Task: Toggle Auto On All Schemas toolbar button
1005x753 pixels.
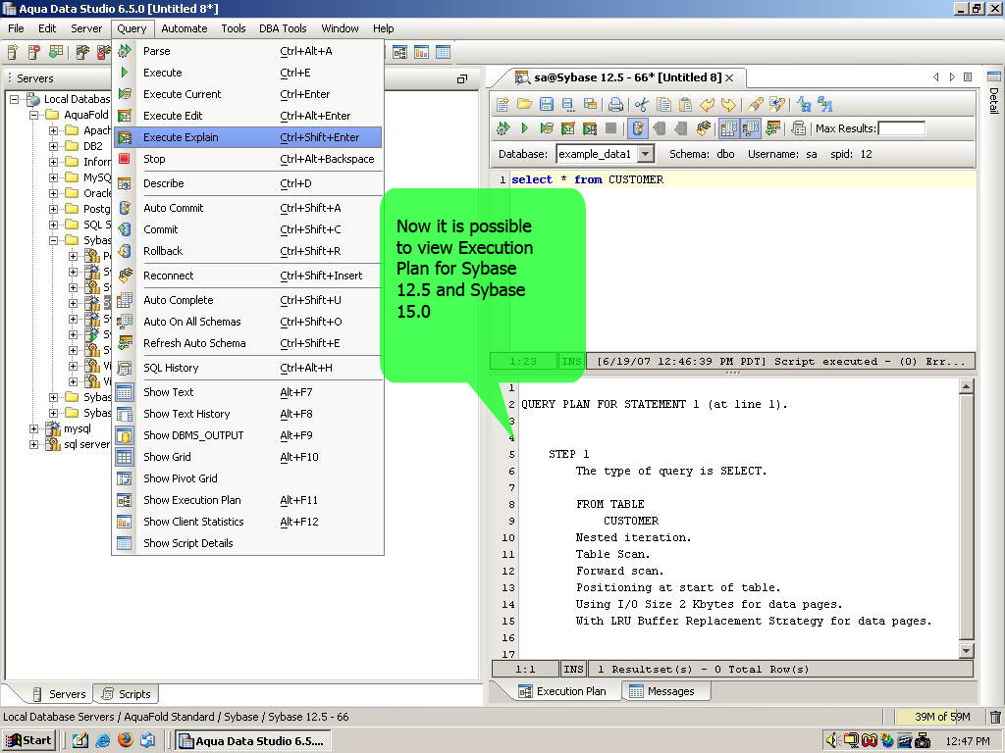Action: pos(751,128)
